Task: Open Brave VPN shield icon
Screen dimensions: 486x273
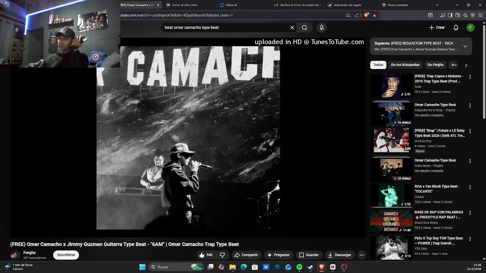Action: (x=473, y=15)
